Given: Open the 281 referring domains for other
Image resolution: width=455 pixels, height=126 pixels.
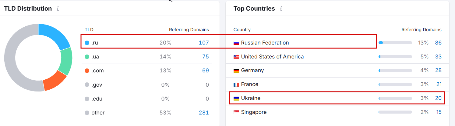Looking at the screenshot, I should (204, 113).
